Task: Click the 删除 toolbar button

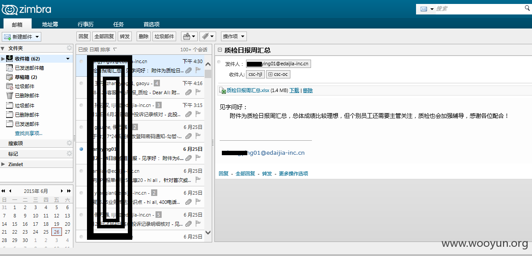Action: point(143,36)
